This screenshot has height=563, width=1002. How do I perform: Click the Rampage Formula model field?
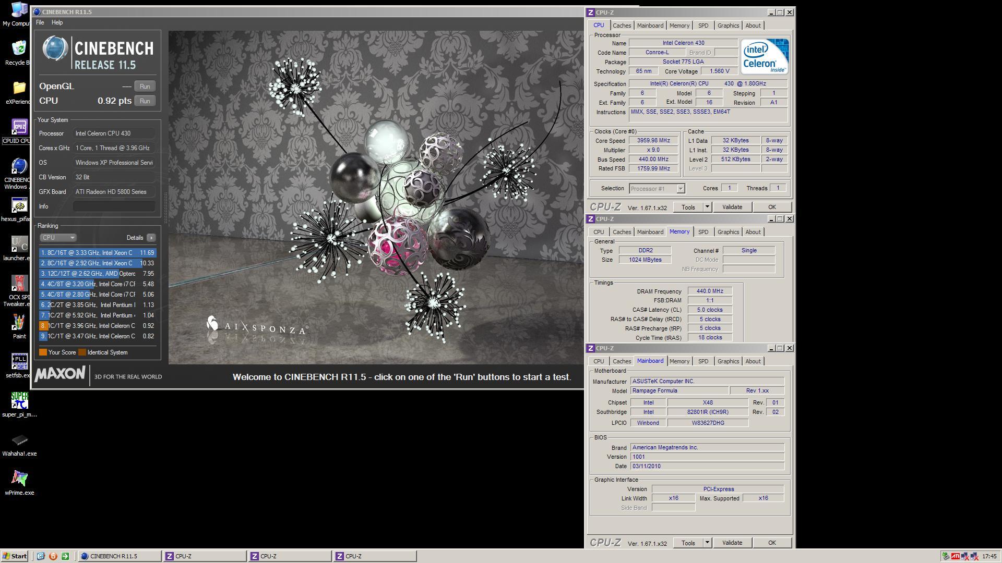pyautogui.click(x=679, y=391)
